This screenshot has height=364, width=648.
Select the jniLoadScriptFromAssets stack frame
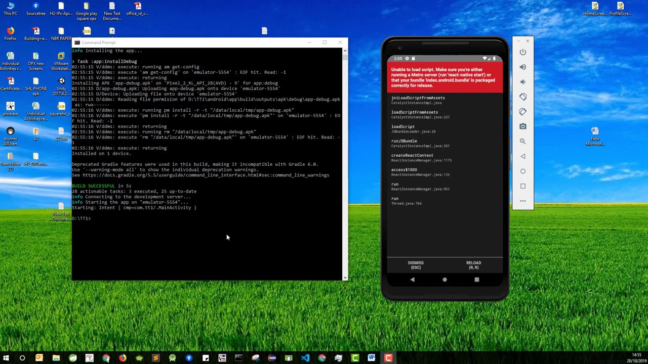[445, 100]
